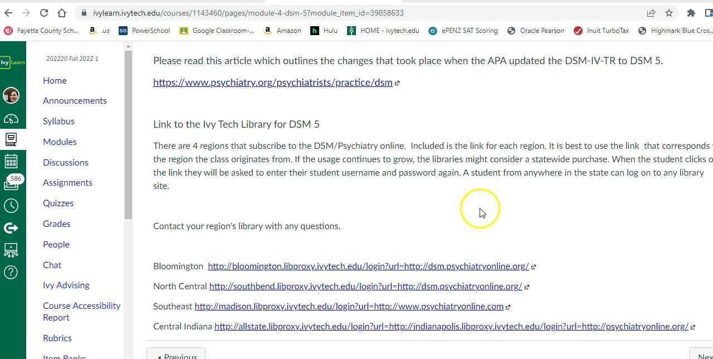Go to the Grades page

[x=56, y=224]
